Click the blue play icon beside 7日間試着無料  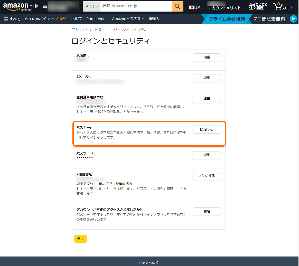(293, 19)
